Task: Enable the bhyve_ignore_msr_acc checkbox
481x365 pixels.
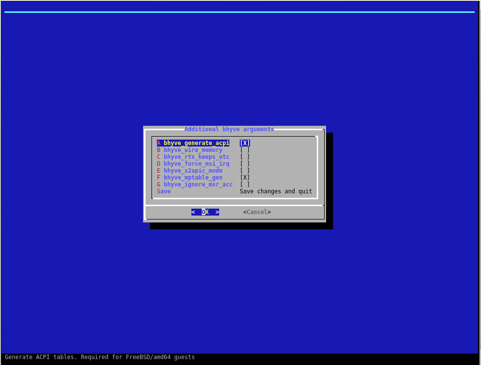Action: (x=245, y=184)
